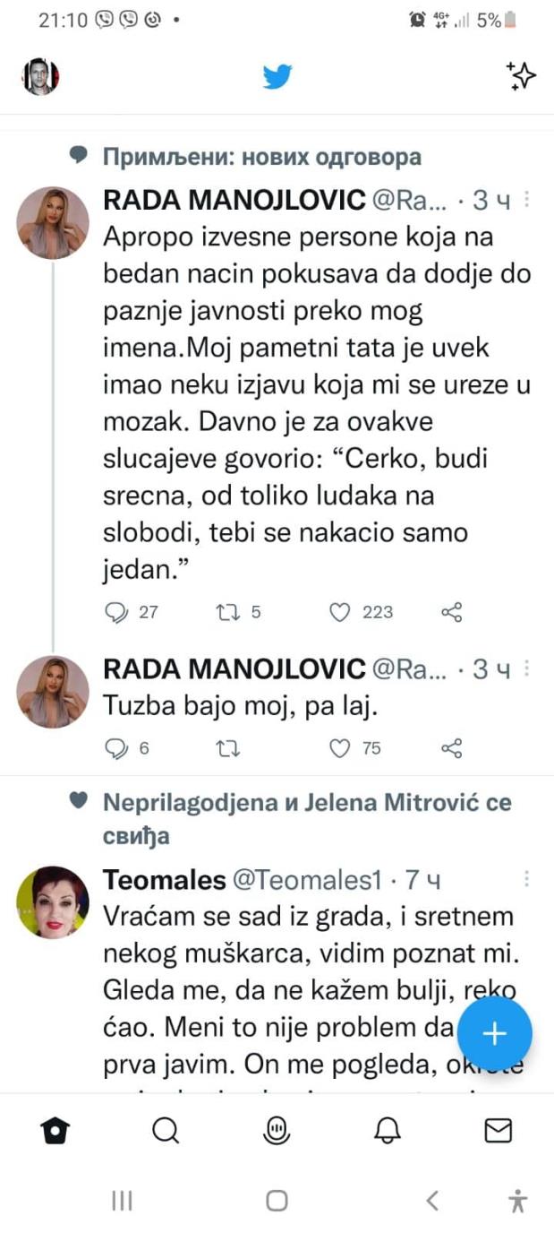The height and width of the screenshot is (1233, 554).
Task: Open the Spaces microphone tab
Action: click(x=277, y=1131)
